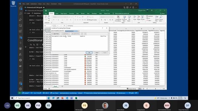Click the Format as Table ribbon icon
198x111 pixels.
point(124,18)
